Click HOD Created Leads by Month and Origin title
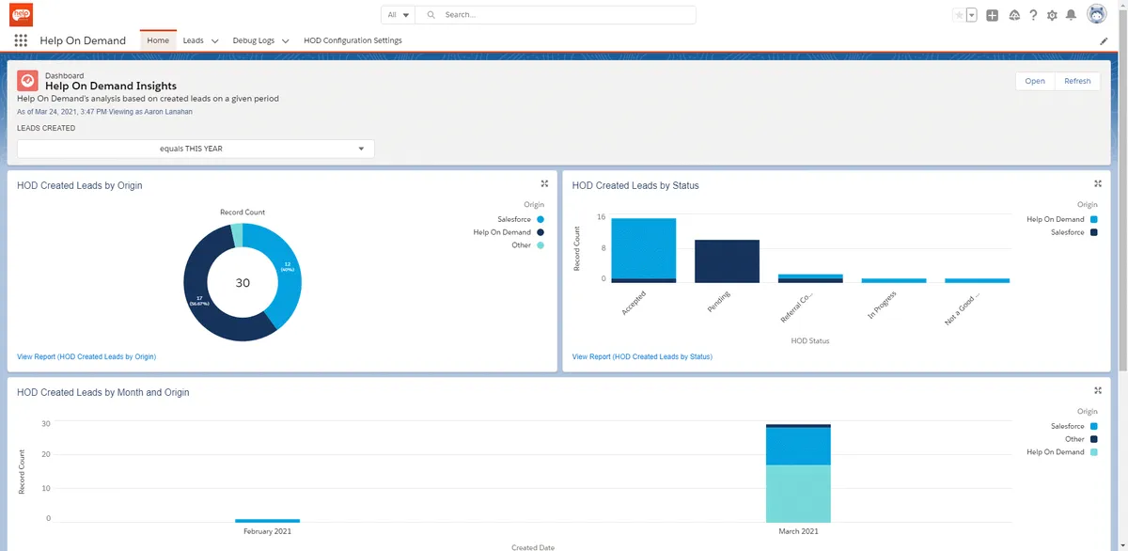This screenshot has height=551, width=1128. [103, 392]
